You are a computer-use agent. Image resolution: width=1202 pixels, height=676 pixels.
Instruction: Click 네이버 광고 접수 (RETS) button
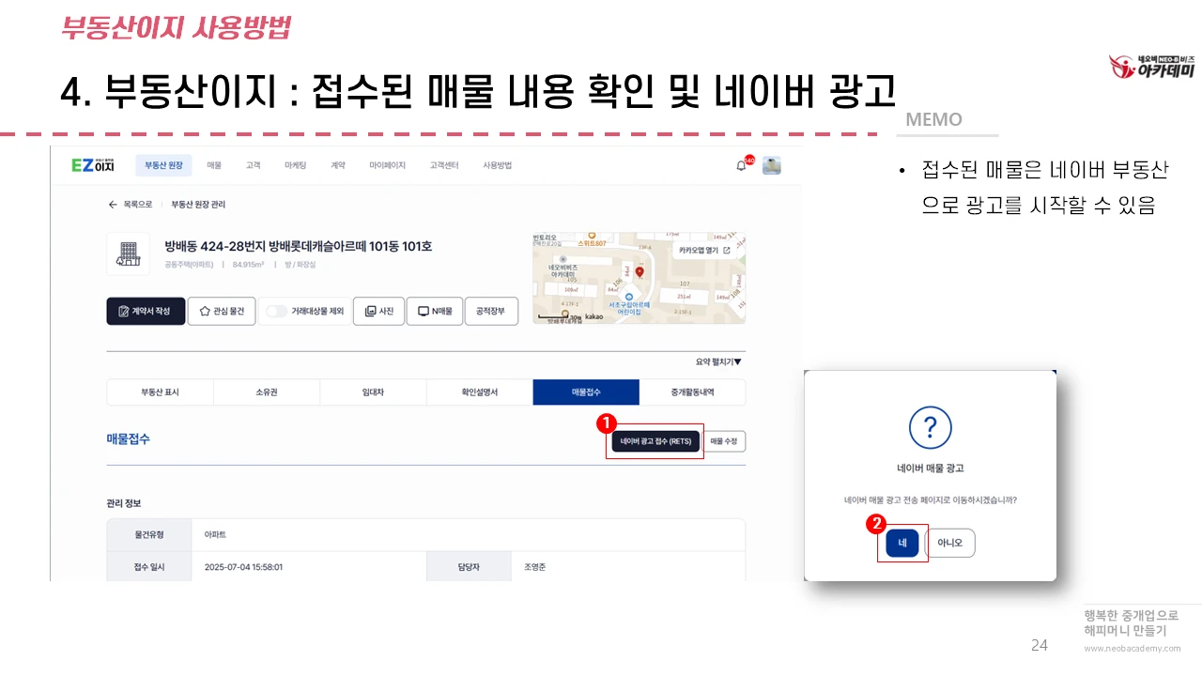tap(655, 441)
